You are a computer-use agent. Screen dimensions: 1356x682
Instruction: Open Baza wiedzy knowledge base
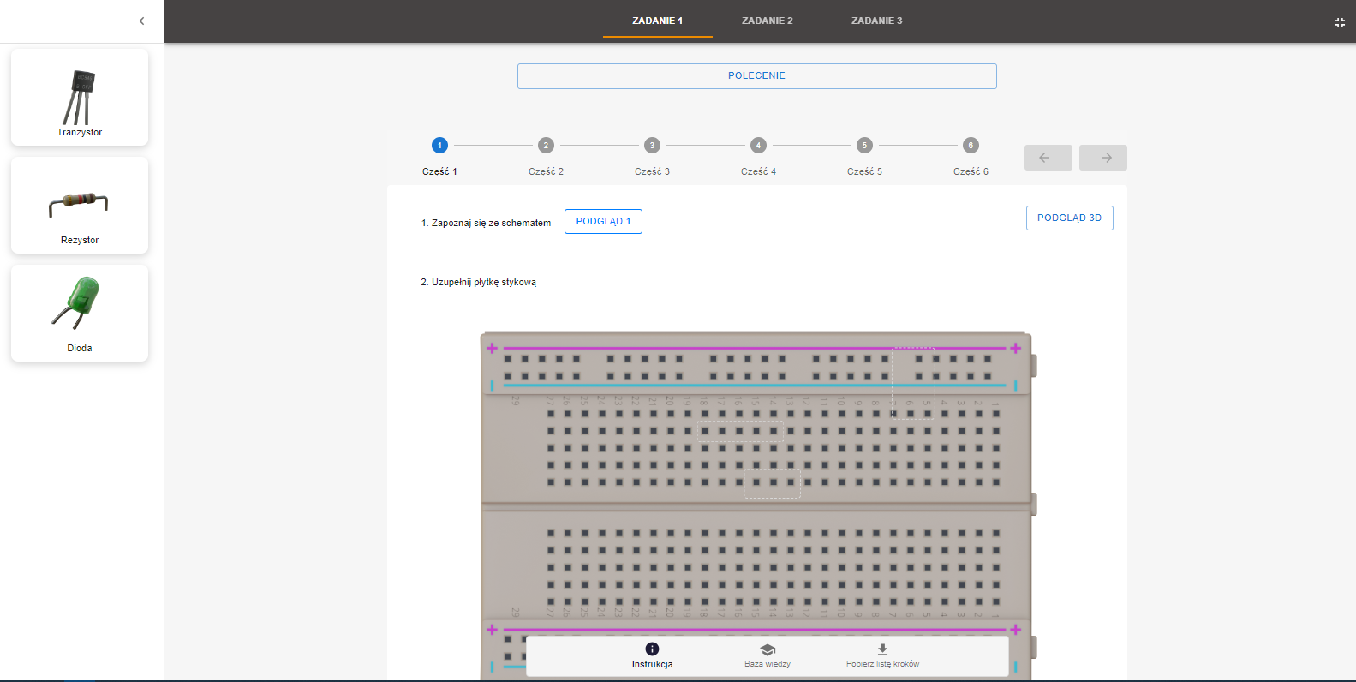coord(768,655)
